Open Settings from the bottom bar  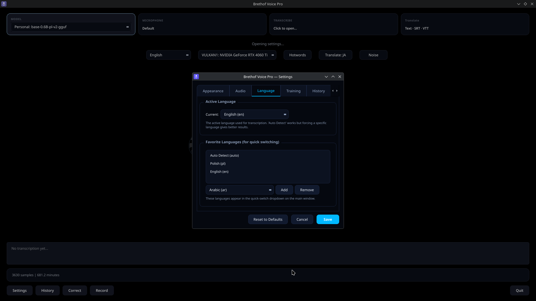20,290
